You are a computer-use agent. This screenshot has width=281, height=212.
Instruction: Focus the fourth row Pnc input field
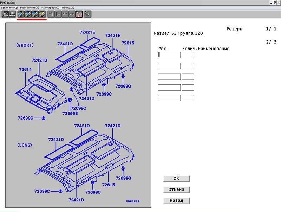pyautogui.click(x=169, y=87)
